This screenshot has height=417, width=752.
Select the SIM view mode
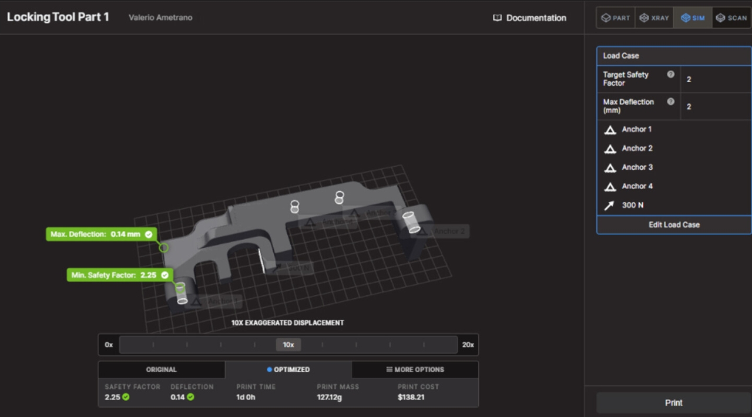point(693,18)
